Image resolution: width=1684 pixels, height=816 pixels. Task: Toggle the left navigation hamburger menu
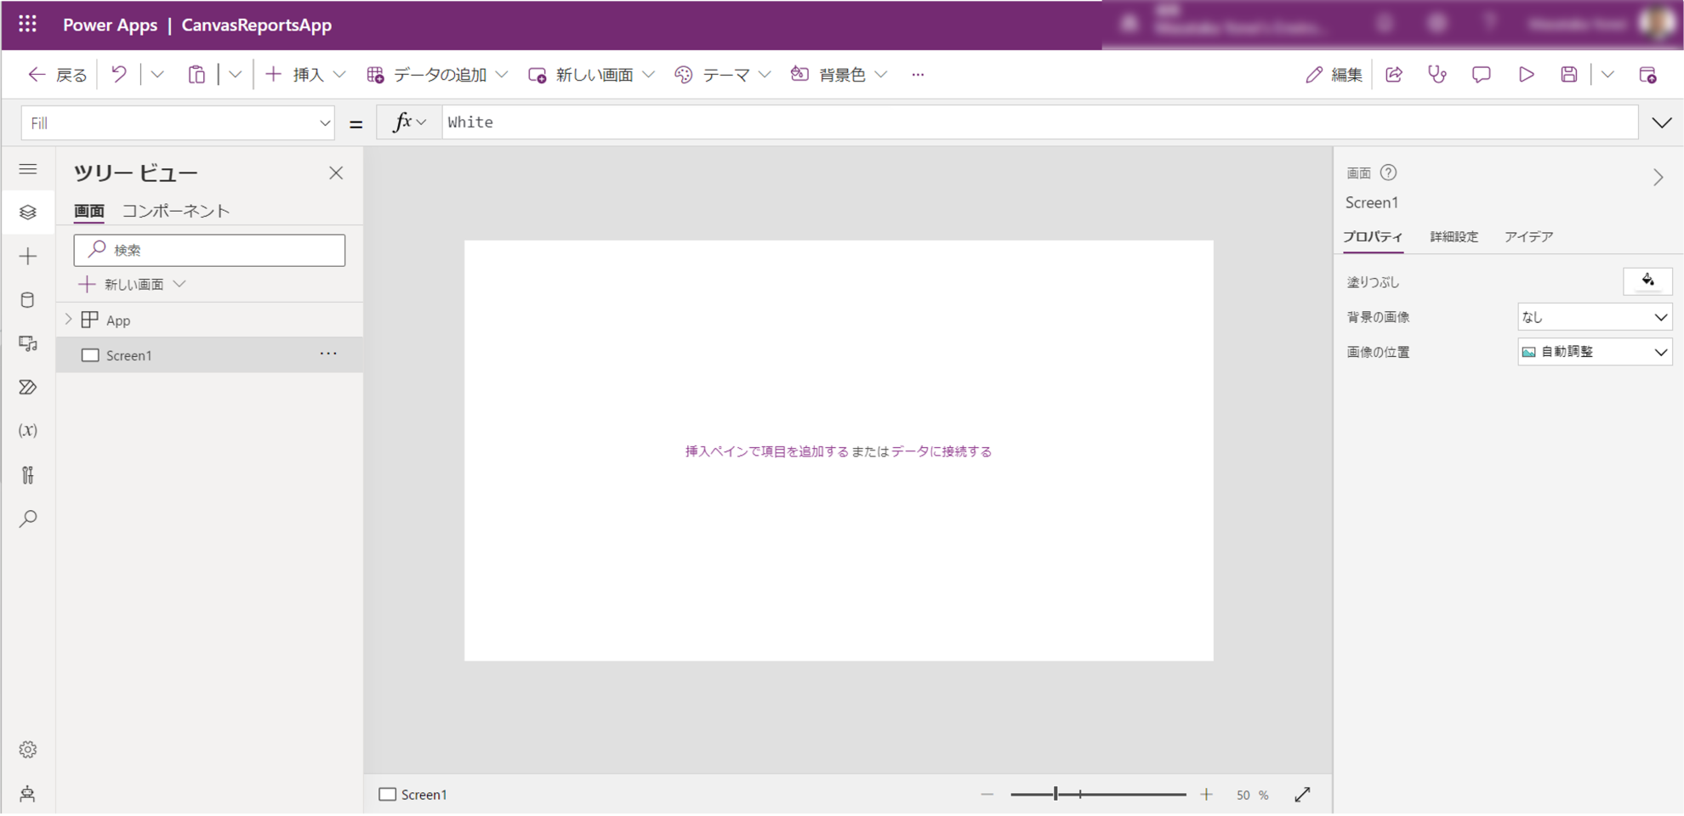click(x=28, y=169)
